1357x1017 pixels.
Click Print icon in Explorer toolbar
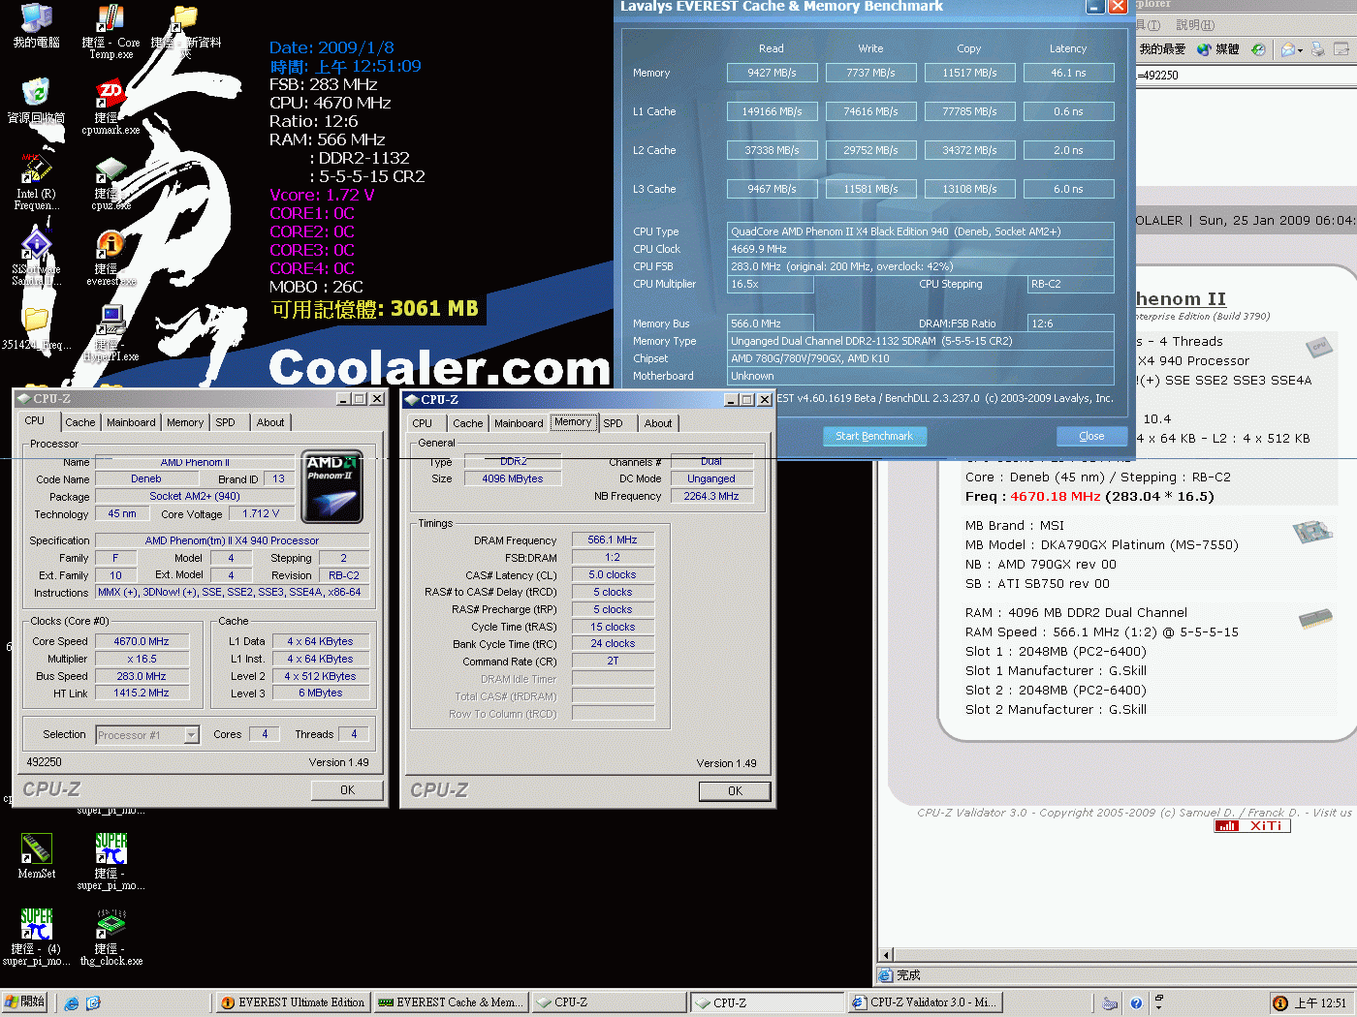(1319, 49)
